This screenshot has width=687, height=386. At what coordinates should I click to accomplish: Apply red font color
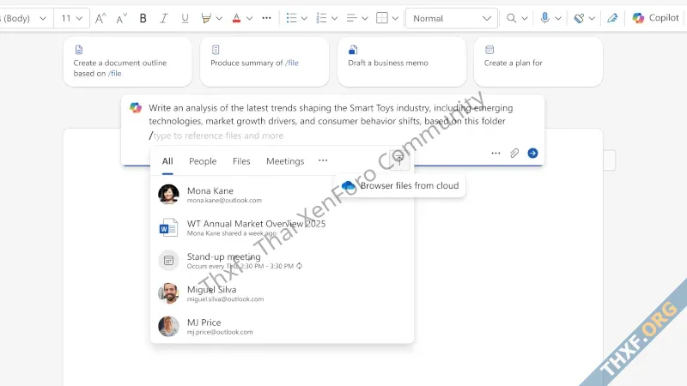236,18
